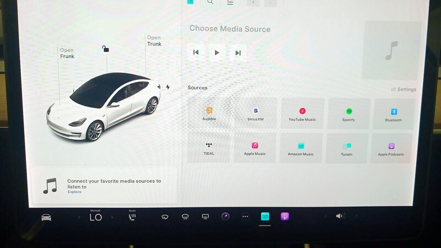Tap the white Model 3 car image
Viewport: 441px width, 248px height.
click(104, 107)
